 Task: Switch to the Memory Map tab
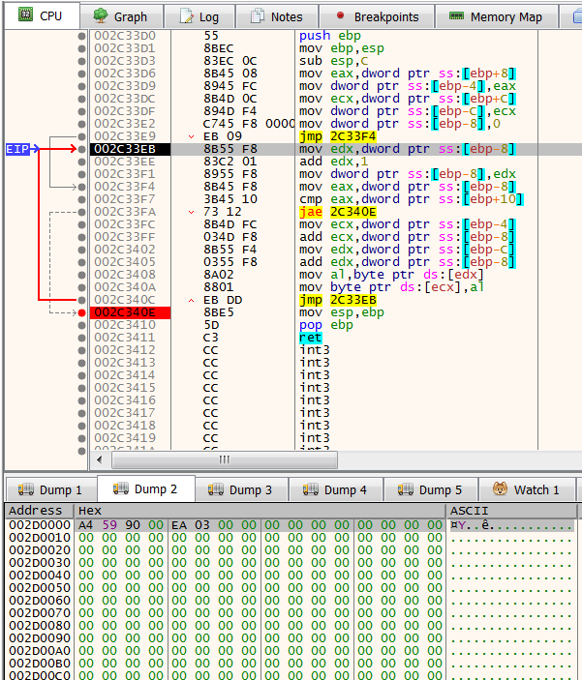497,16
